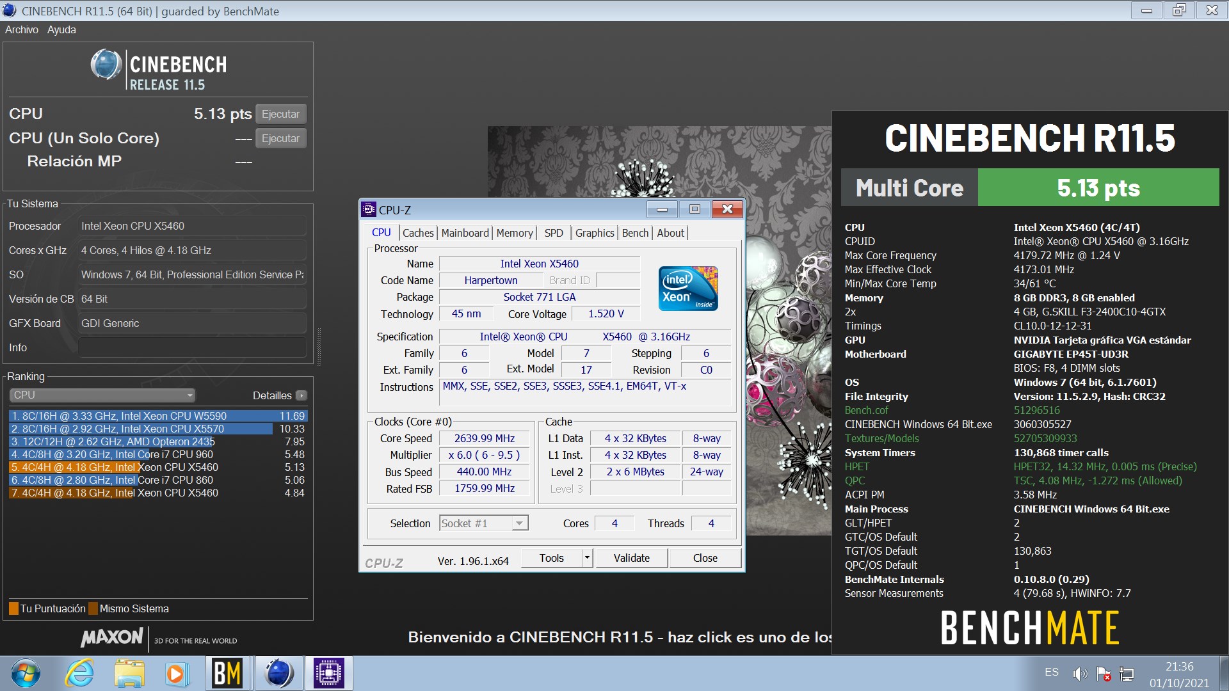The width and height of the screenshot is (1229, 691).
Task: Click the Tools button in CPU-Z
Action: [x=552, y=558]
